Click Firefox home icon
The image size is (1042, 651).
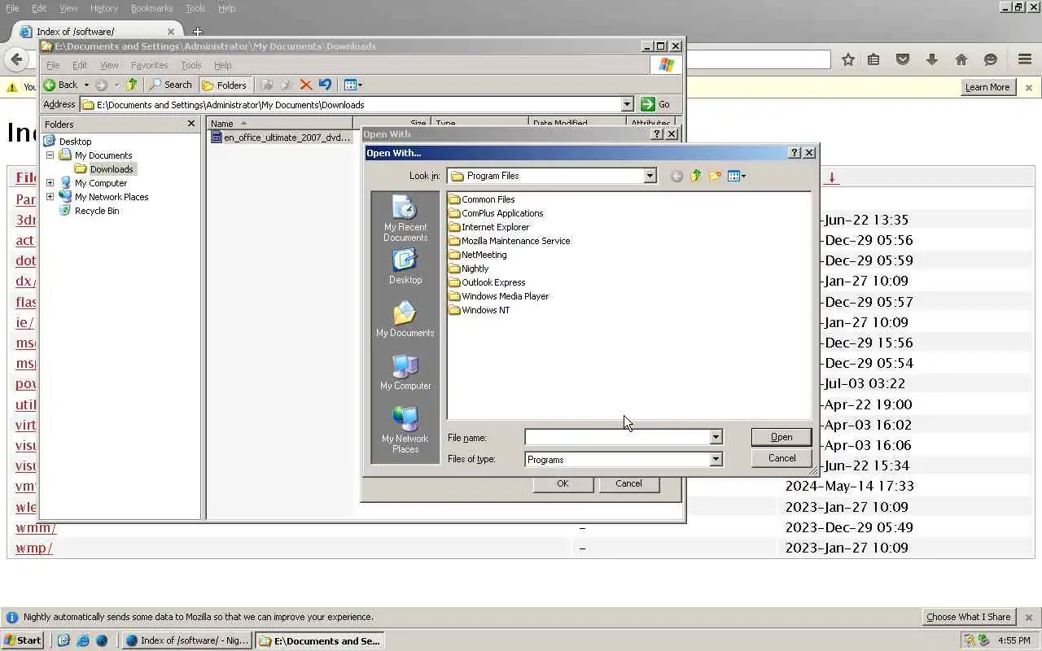pos(961,59)
